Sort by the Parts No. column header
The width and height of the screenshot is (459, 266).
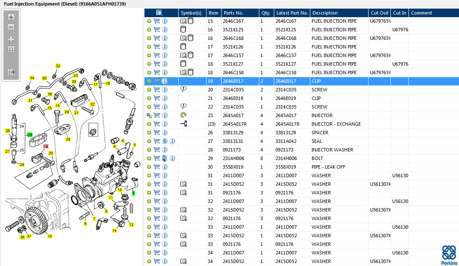point(240,13)
